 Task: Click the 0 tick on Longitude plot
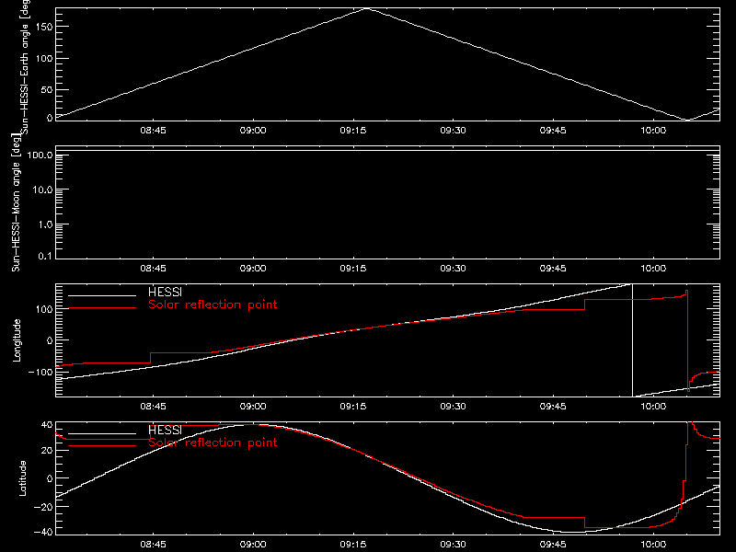[x=51, y=340]
